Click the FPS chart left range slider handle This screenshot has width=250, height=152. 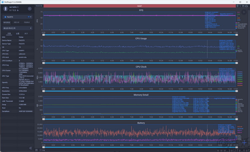click(x=44, y=35)
